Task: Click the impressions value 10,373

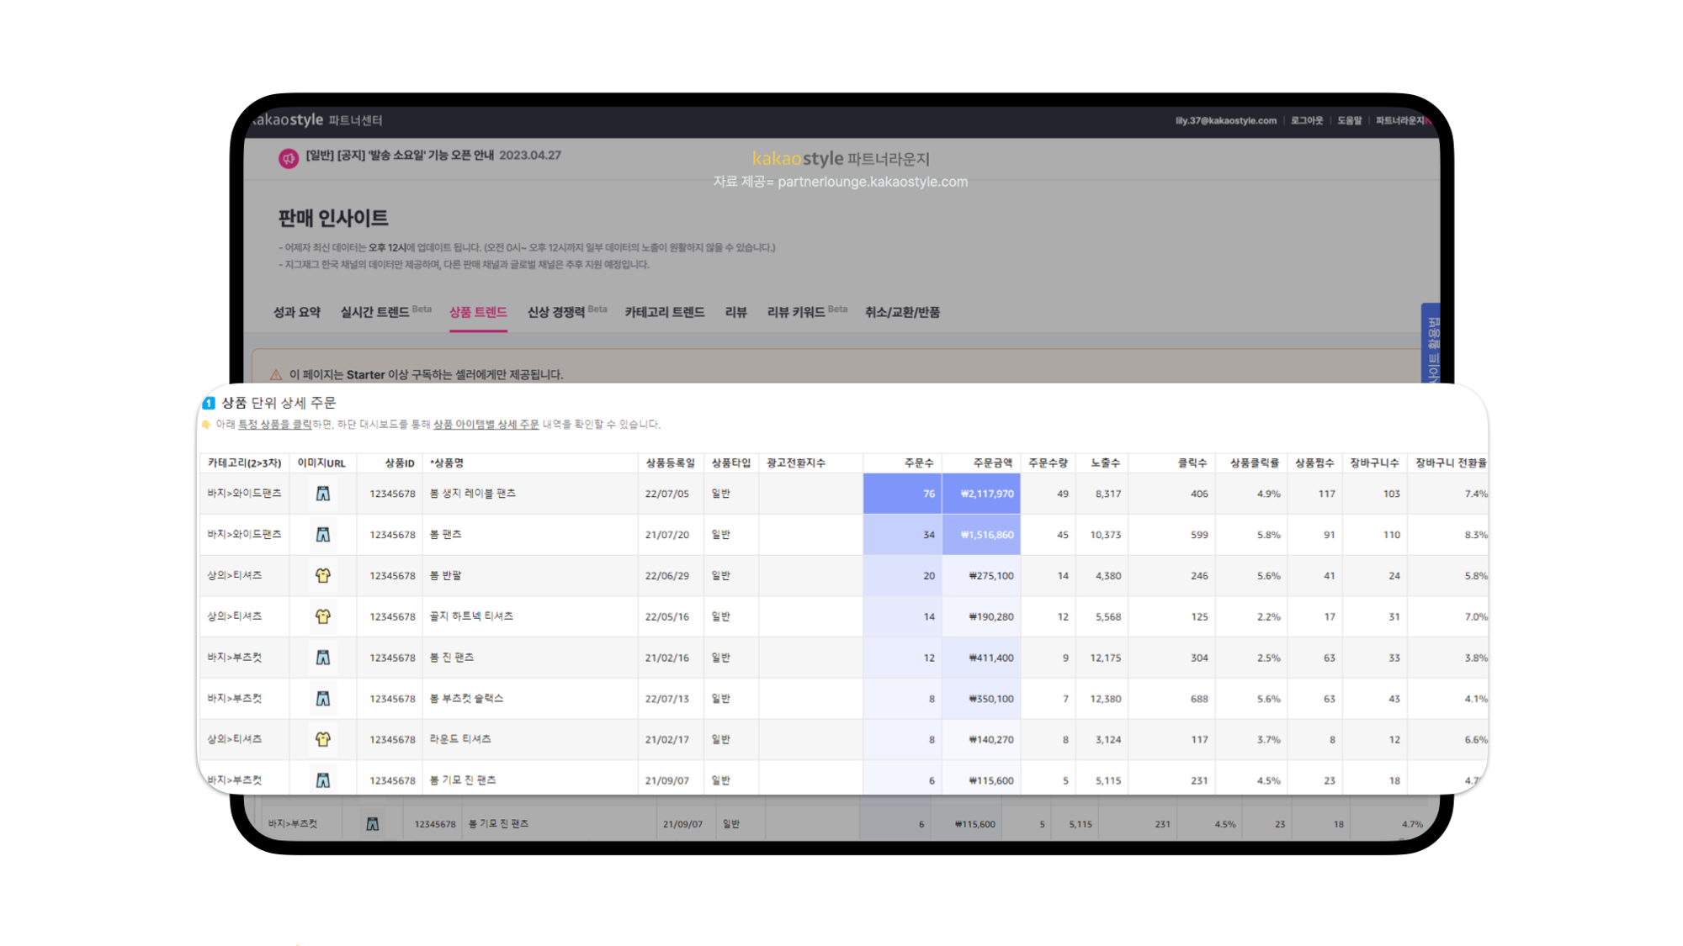Action: point(1105,535)
